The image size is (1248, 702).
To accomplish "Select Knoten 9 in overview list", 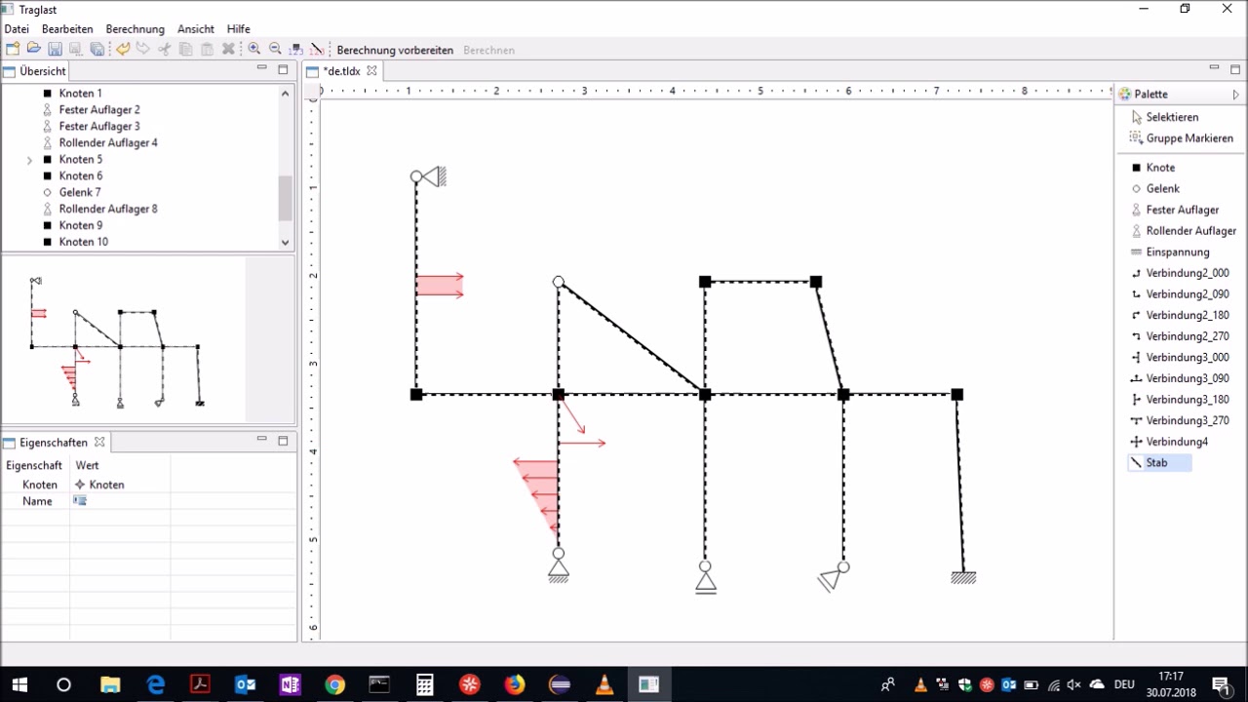I will pyautogui.click(x=80, y=226).
